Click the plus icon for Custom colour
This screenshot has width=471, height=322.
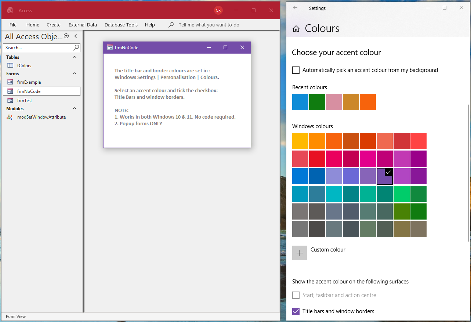tap(300, 253)
